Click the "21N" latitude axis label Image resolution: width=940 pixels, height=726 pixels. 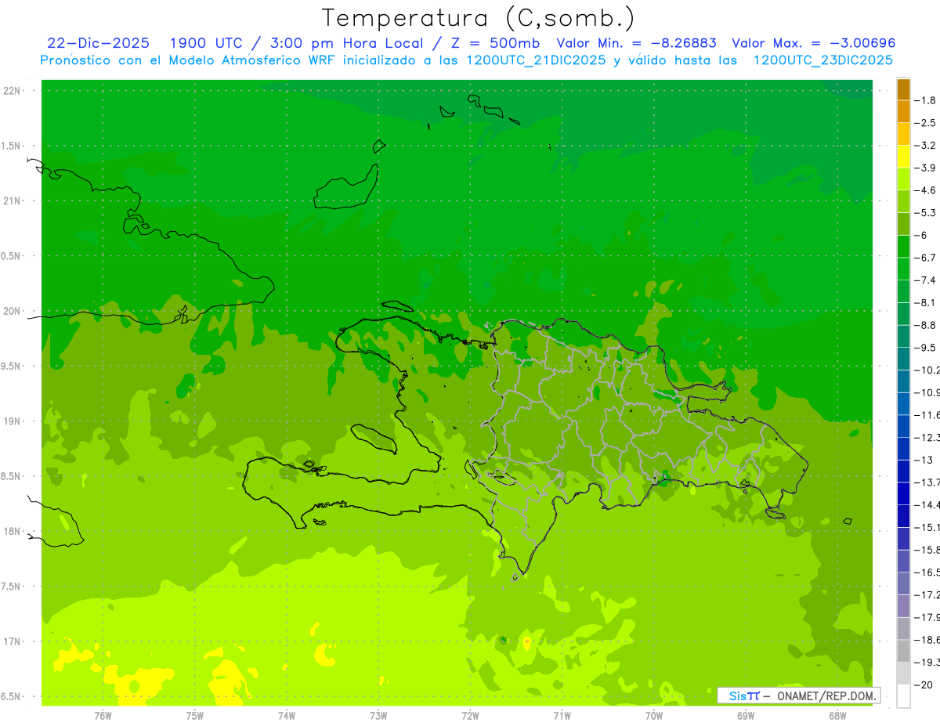pyautogui.click(x=13, y=201)
